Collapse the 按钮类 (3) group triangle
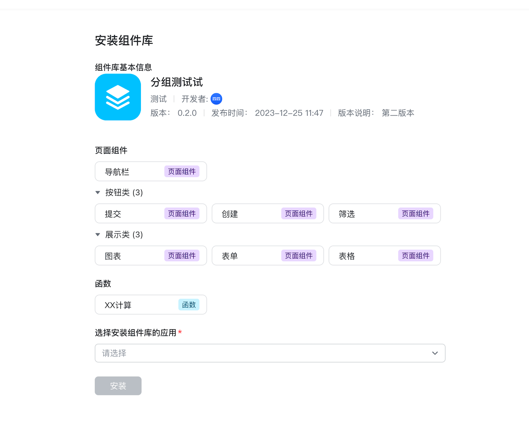This screenshot has width=529, height=446. click(x=97, y=192)
